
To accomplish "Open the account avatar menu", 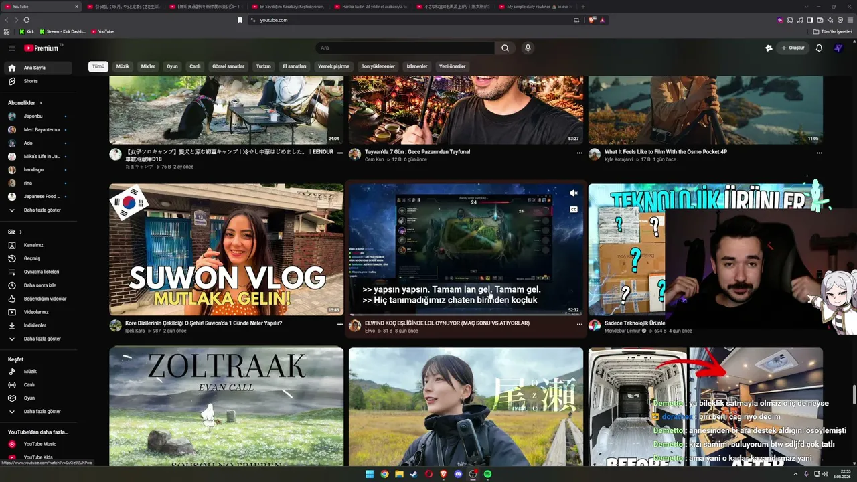I will click(838, 48).
